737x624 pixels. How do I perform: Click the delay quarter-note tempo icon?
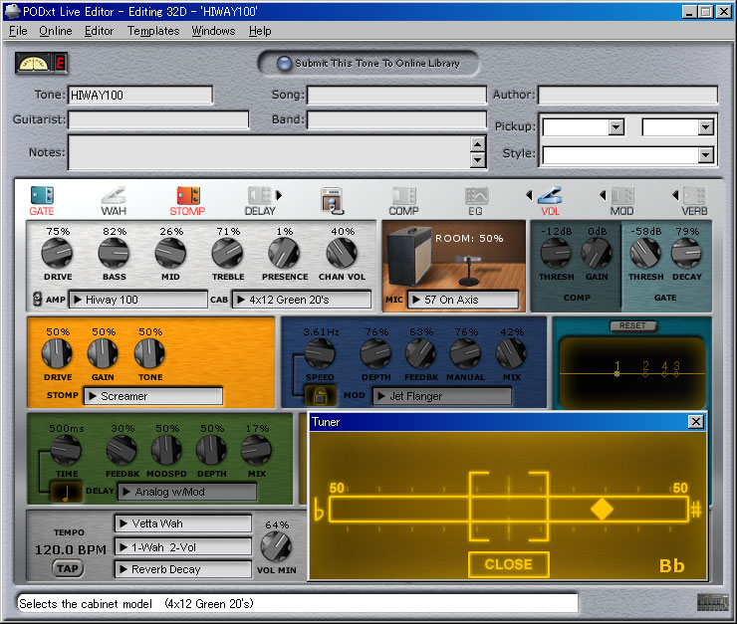point(66,493)
